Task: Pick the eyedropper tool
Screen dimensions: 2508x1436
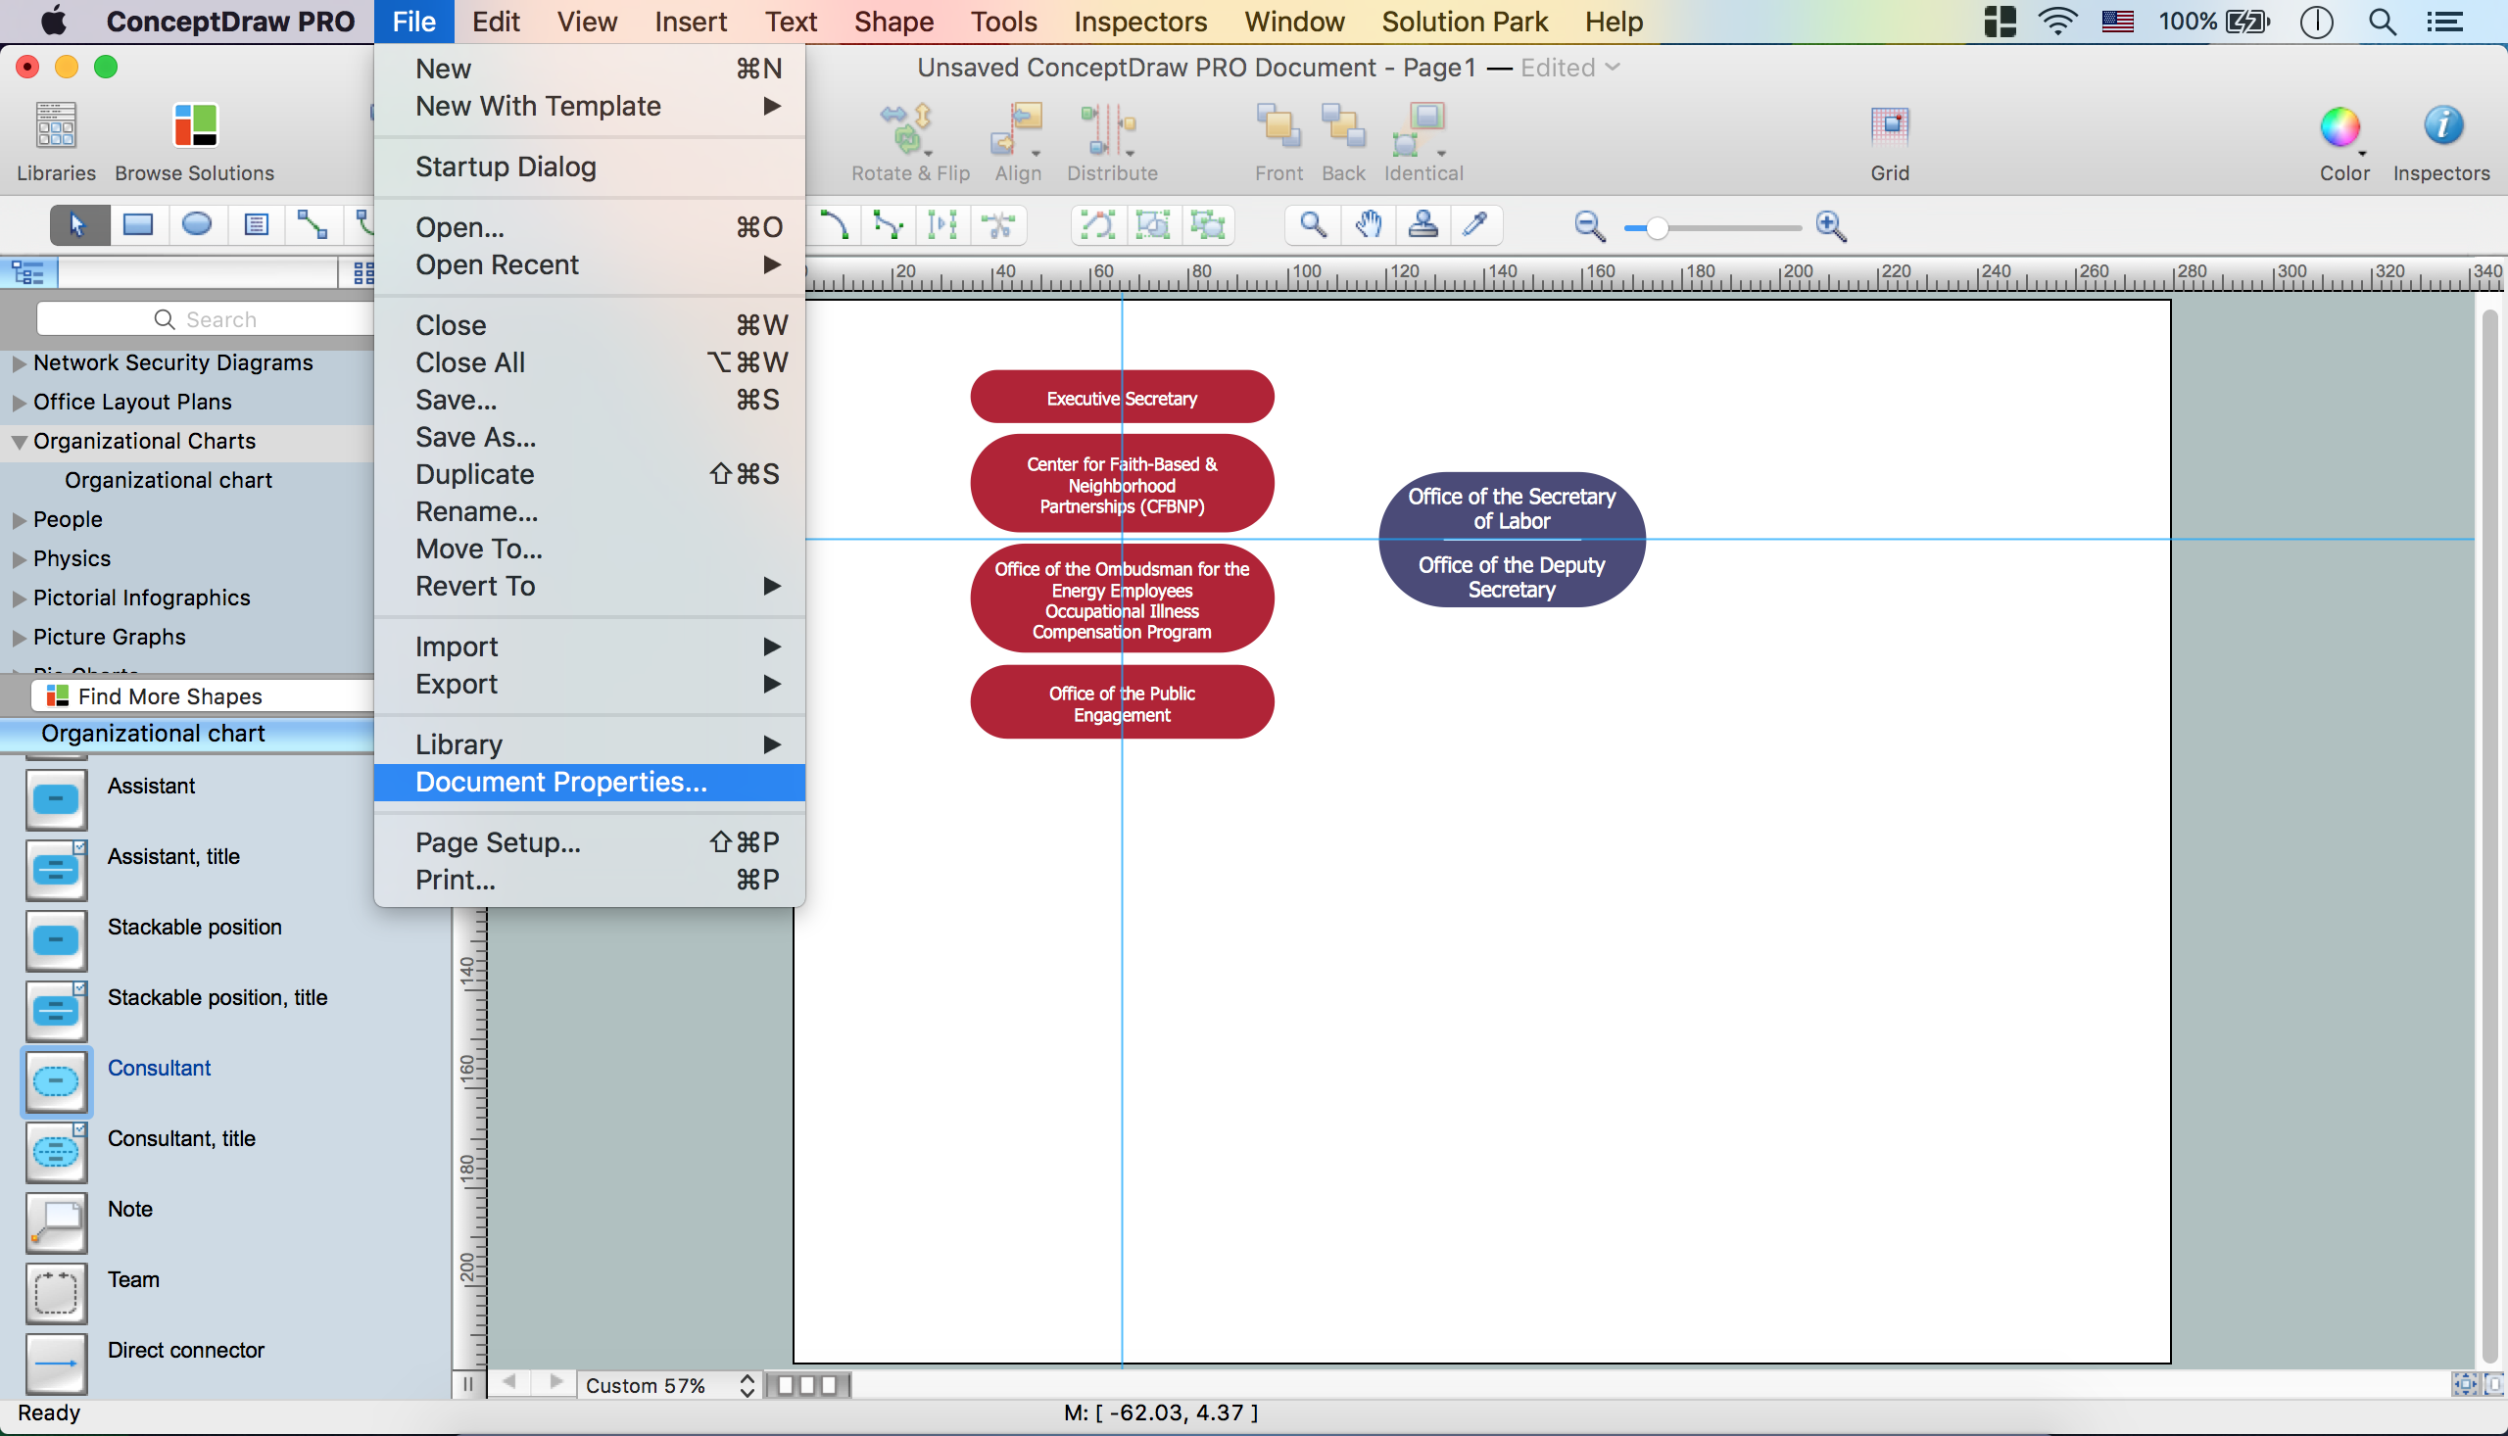Action: [x=1474, y=225]
